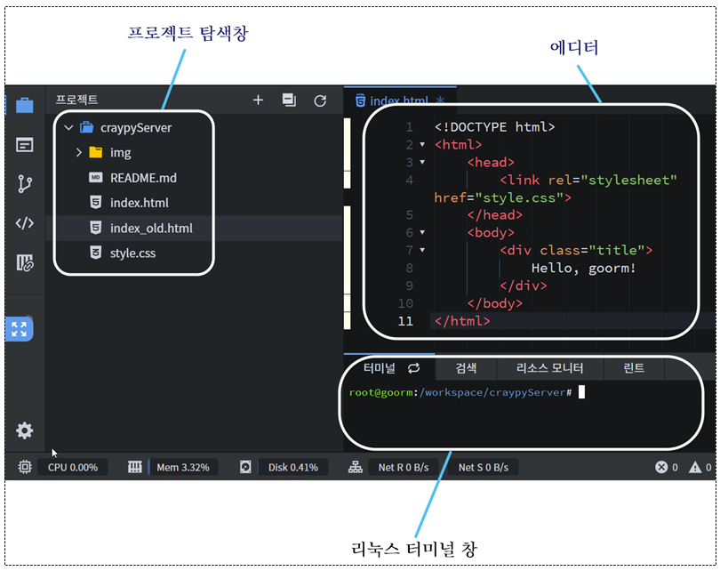Open the Git branch sidebar icon
Screen dimensions: 720x571
point(24,184)
